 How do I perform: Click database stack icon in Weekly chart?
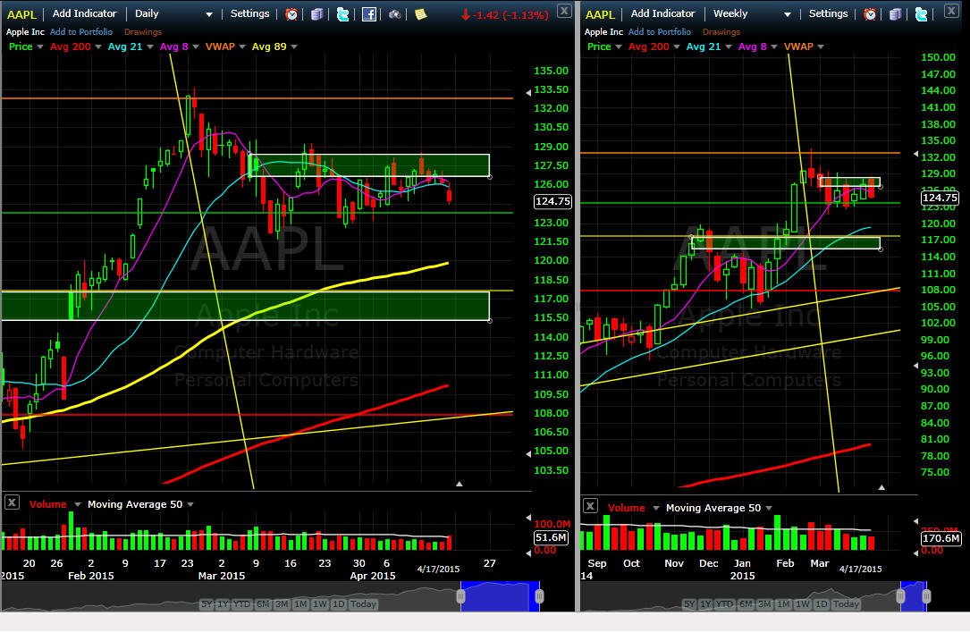tap(895, 14)
